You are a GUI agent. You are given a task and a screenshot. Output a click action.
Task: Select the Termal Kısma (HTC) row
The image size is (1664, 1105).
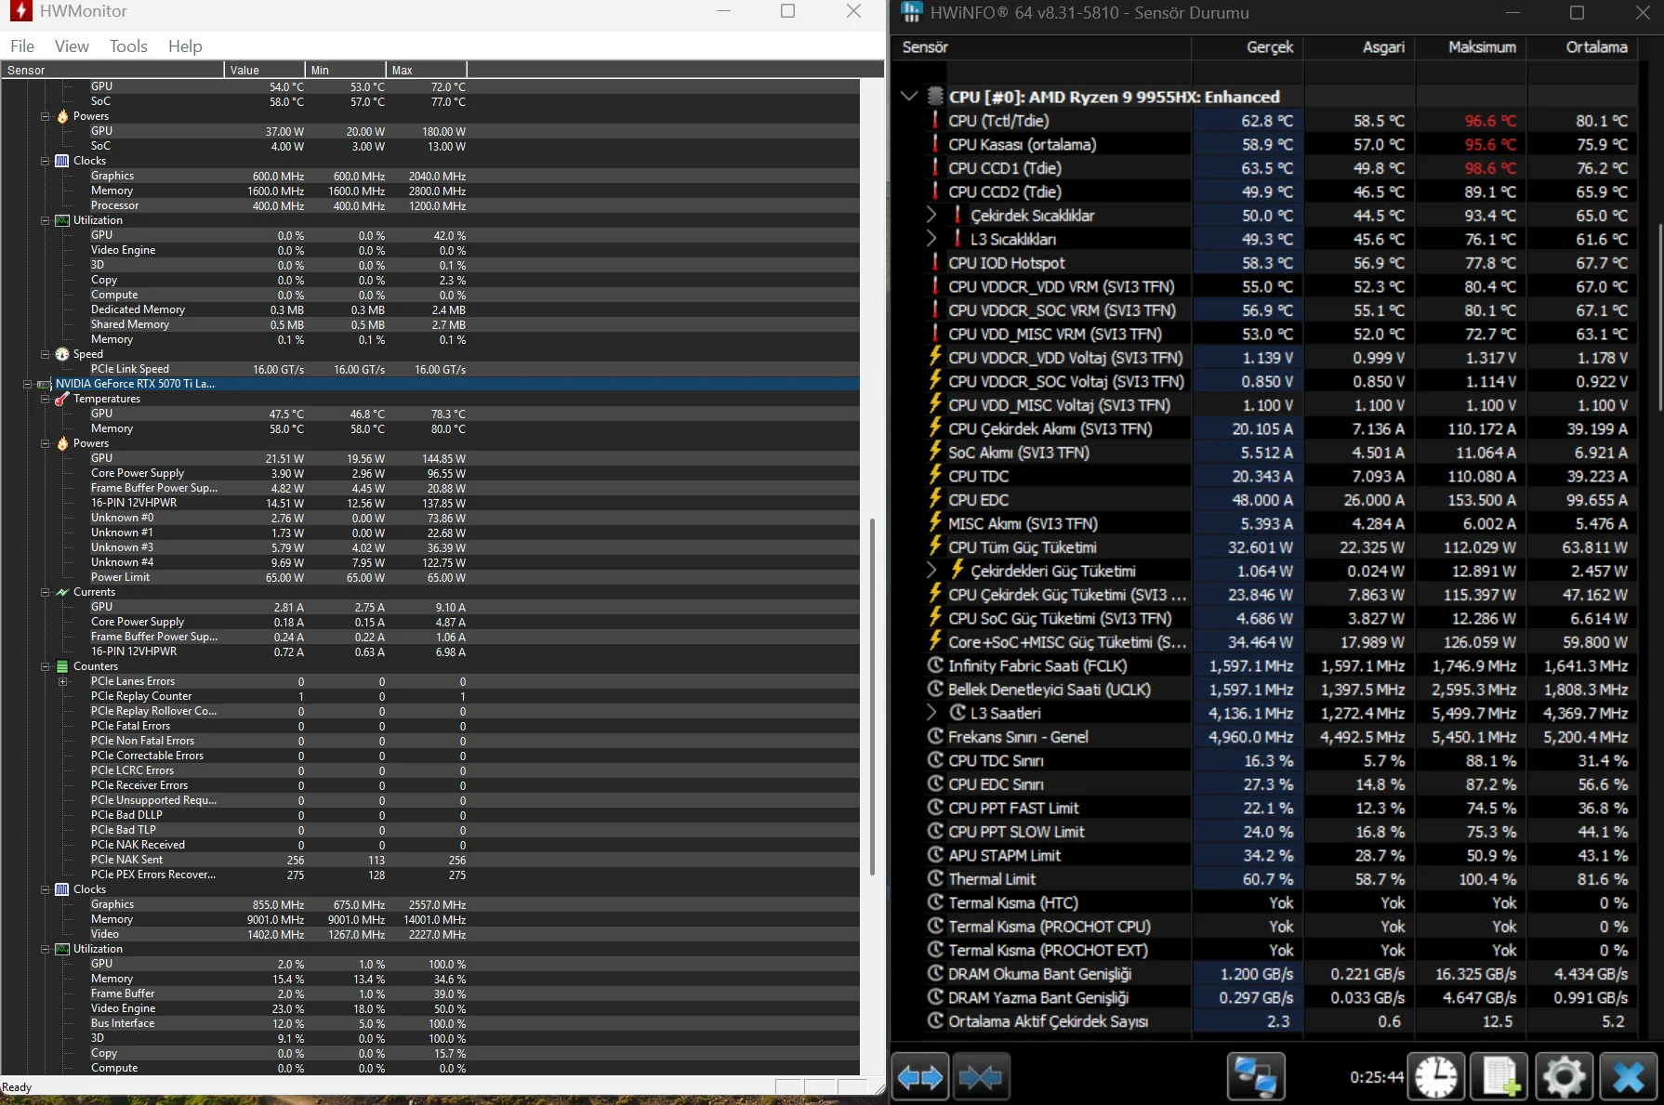point(1265,902)
